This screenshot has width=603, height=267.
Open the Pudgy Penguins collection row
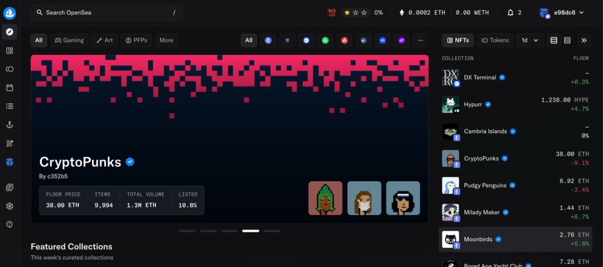click(515, 185)
